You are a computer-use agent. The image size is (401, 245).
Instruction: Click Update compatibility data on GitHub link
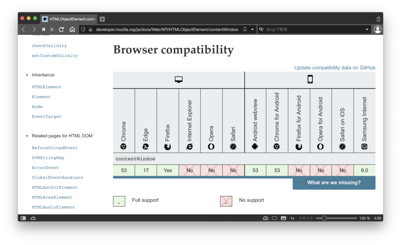click(x=334, y=68)
